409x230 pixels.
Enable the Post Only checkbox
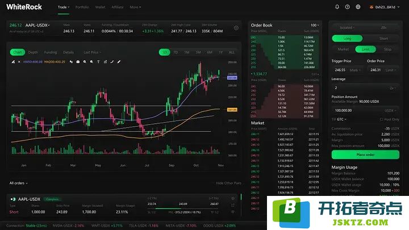pos(382,119)
